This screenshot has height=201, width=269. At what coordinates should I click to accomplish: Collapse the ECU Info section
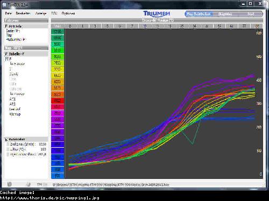coord(6,26)
